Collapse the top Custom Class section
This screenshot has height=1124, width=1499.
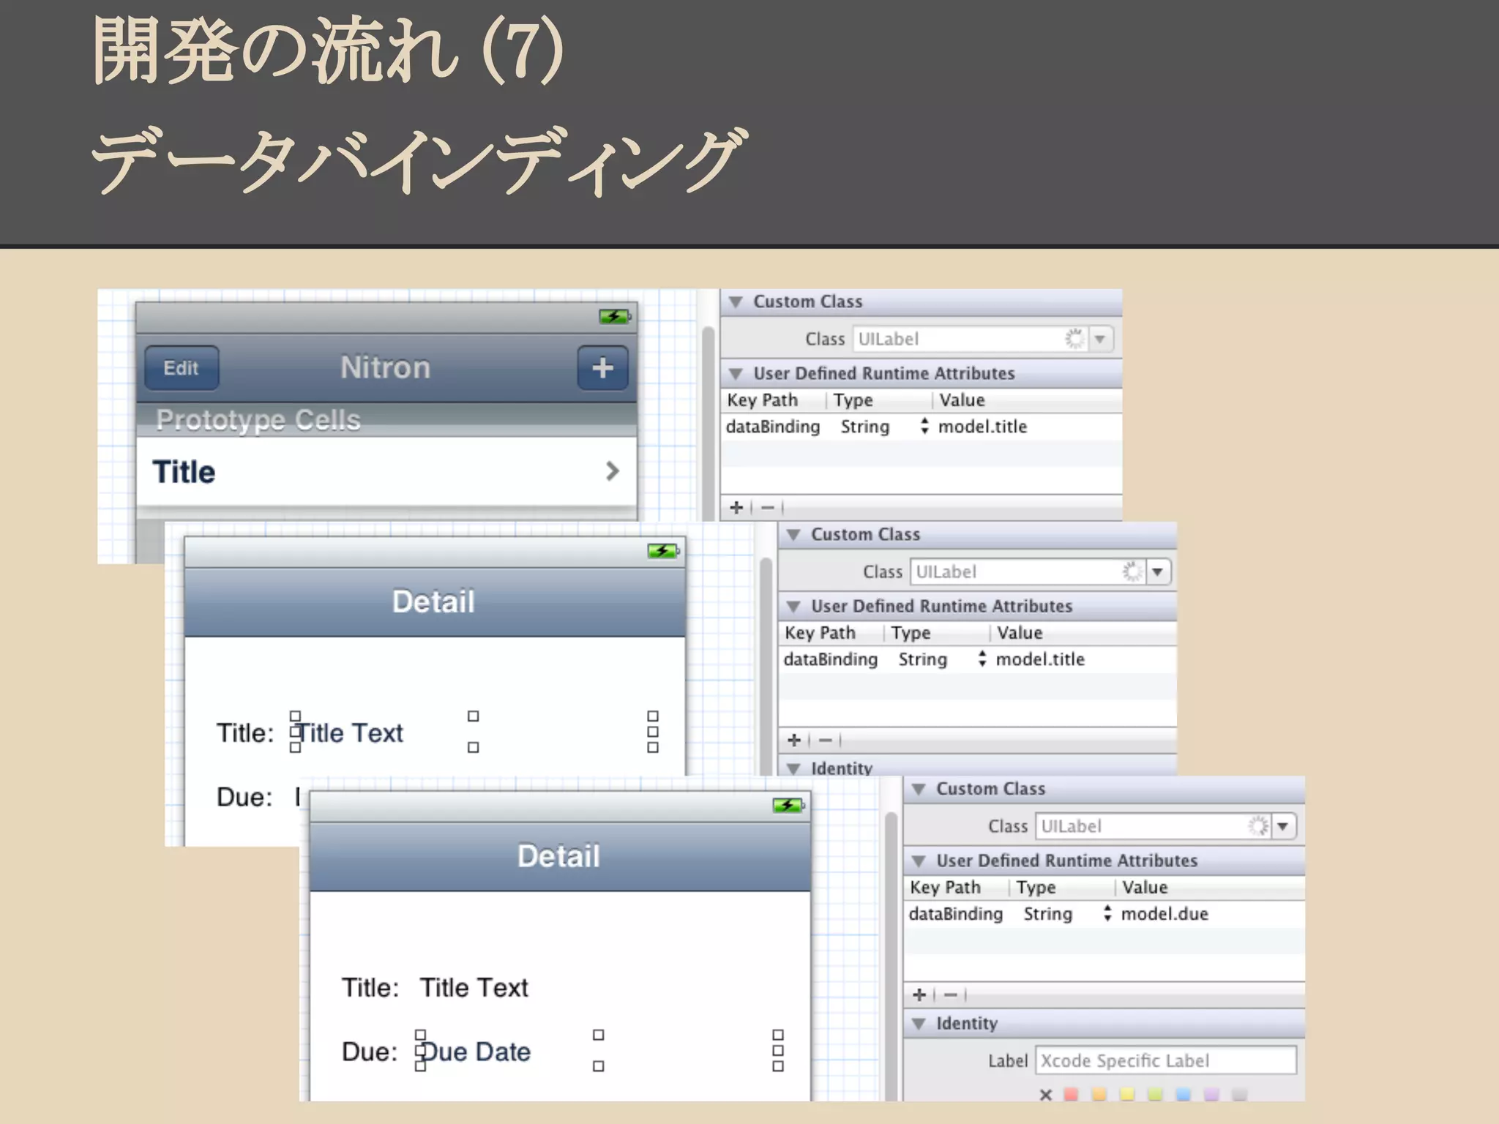(736, 301)
